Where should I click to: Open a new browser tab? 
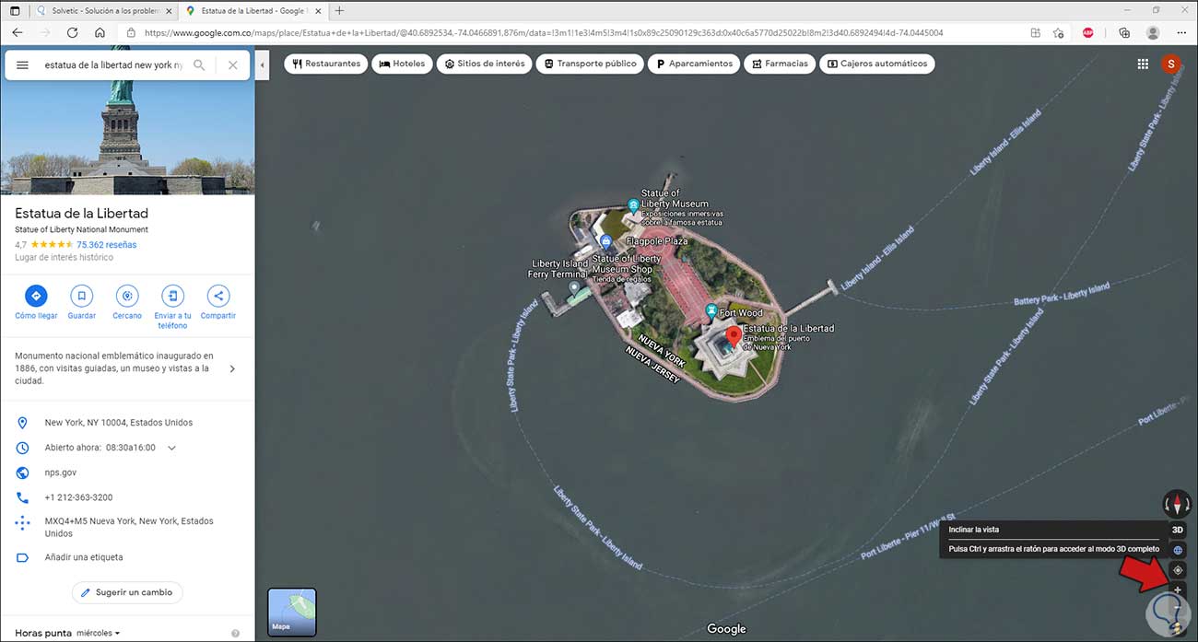339,10
